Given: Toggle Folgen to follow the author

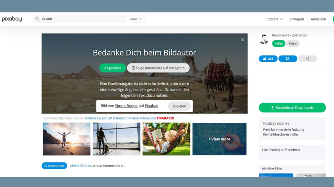Looking at the screenshot, I should click(x=293, y=44).
